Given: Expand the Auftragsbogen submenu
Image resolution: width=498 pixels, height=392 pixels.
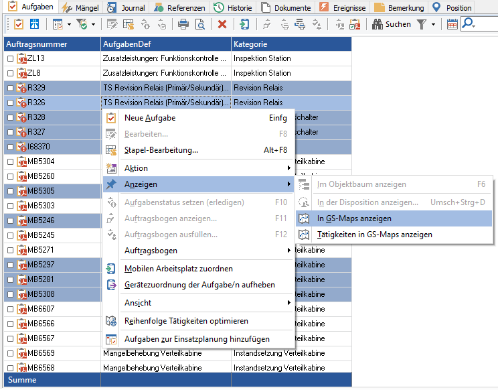Looking at the screenshot, I should point(199,251).
